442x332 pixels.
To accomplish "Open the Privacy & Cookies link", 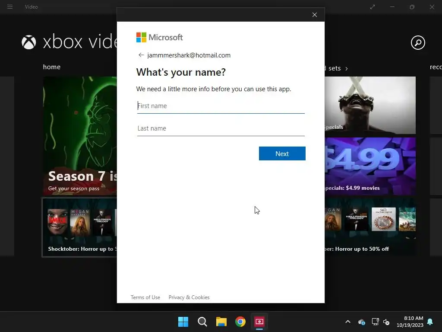I will pos(189,297).
